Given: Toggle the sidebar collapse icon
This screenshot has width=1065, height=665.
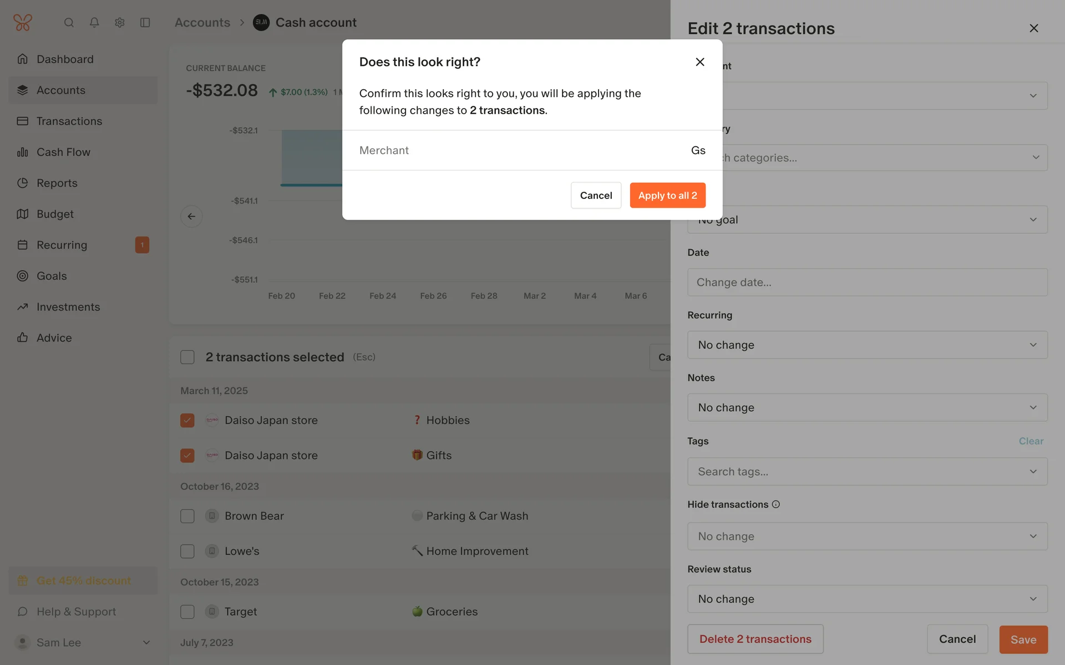Looking at the screenshot, I should 145,23.
